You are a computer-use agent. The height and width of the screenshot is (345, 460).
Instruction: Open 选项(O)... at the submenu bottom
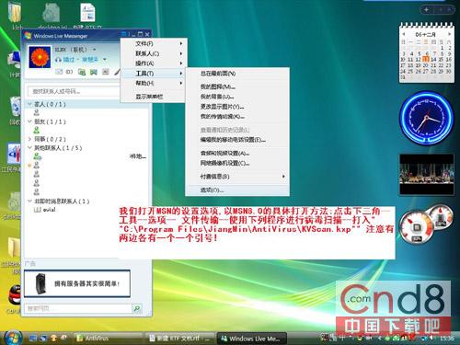coord(237,190)
